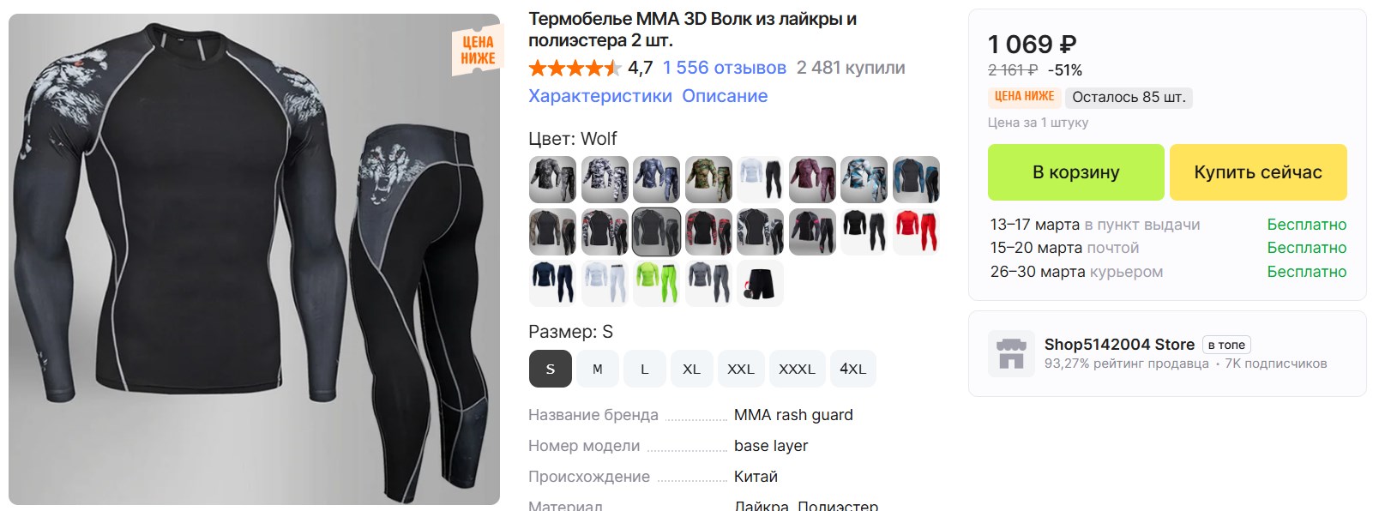Screen dimensions: 1379x511
Task: Open the 1 556 отзывов reviews link
Action: coord(724,68)
